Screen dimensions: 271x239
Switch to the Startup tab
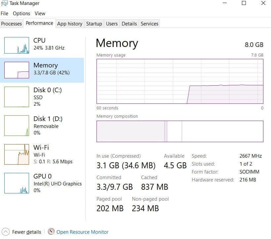click(94, 23)
